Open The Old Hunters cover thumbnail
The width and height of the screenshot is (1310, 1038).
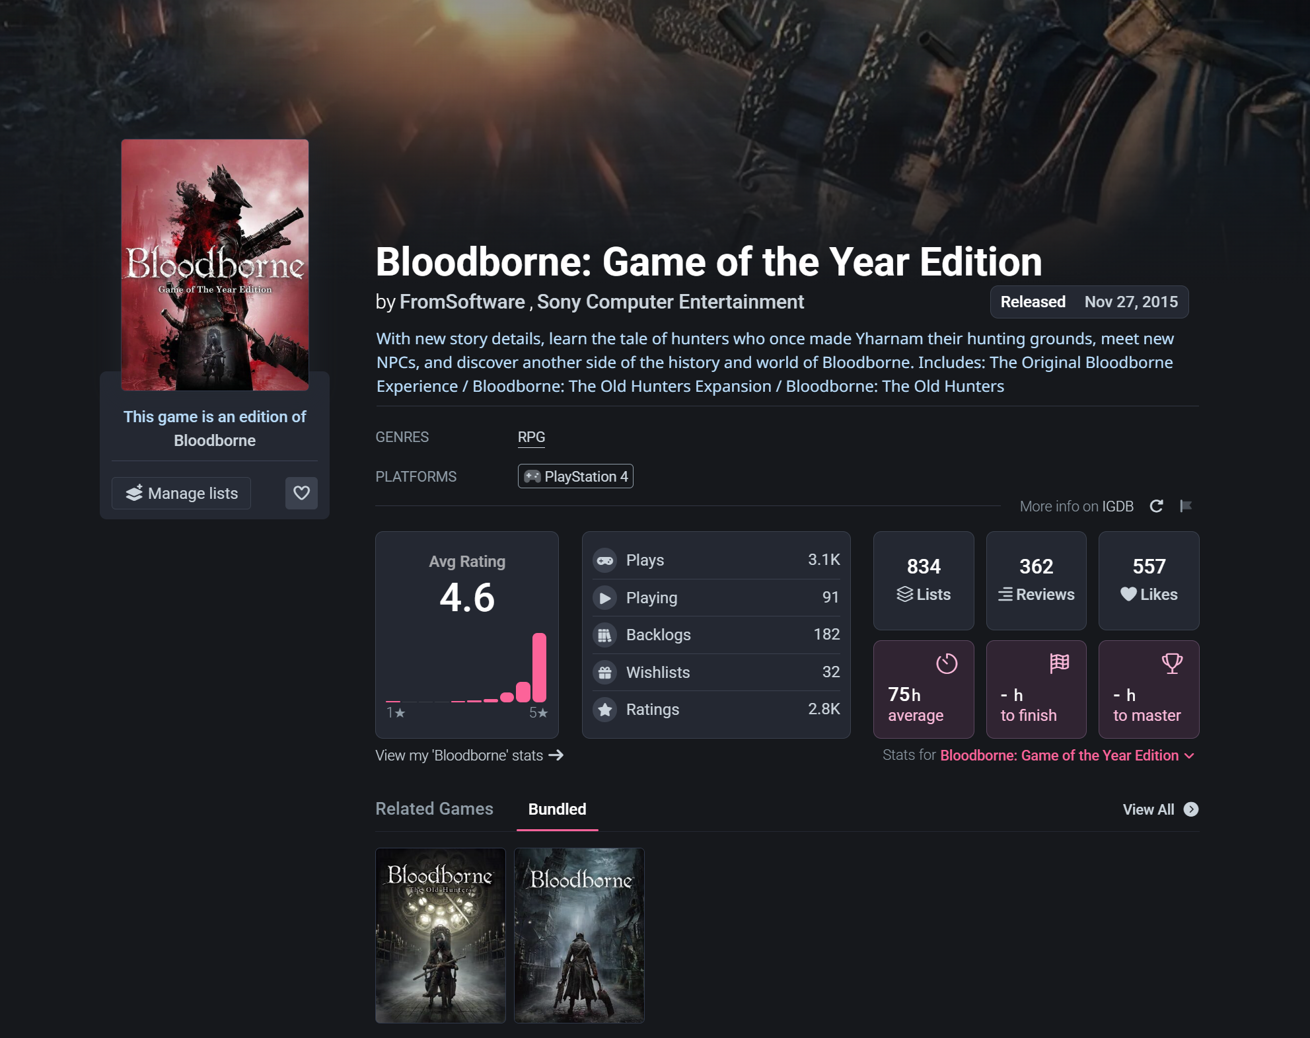(441, 936)
